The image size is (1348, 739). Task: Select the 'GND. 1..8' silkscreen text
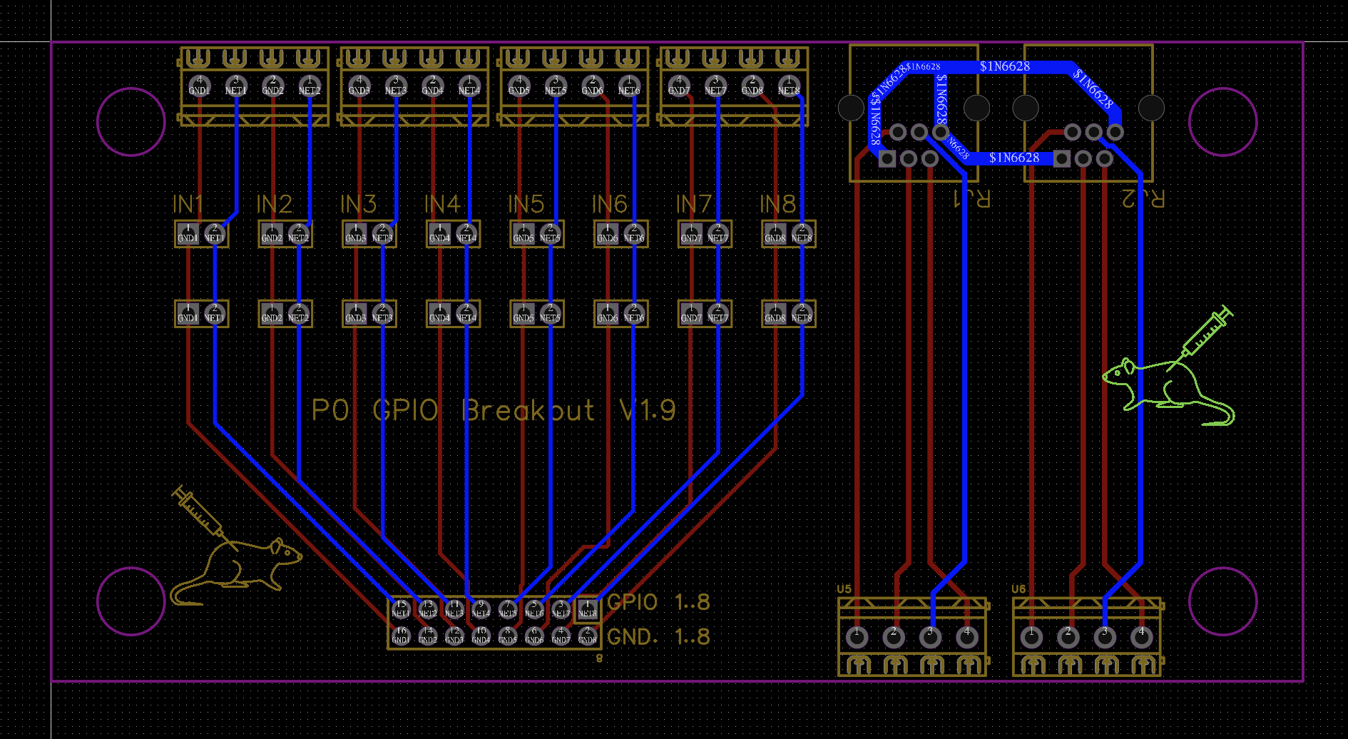pyautogui.click(x=658, y=636)
